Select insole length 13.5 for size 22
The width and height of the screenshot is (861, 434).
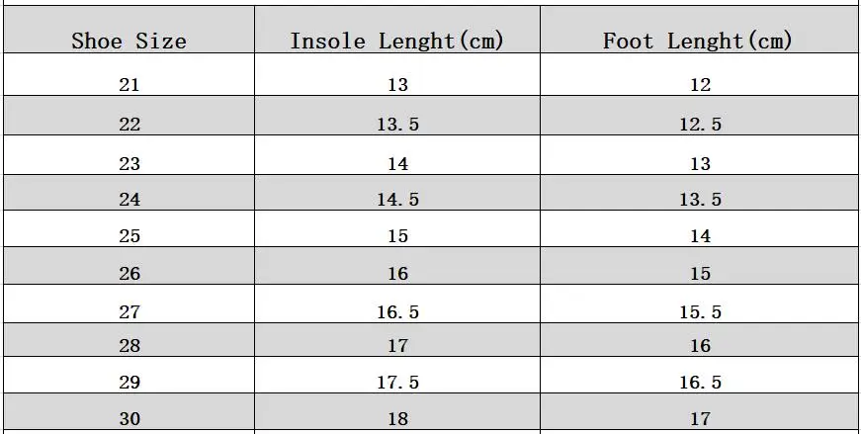click(397, 125)
